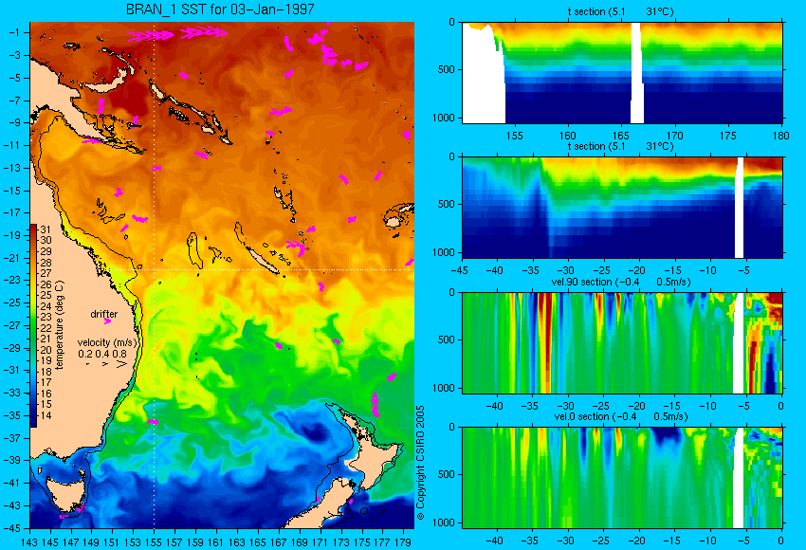Screen dimensions: 806x550
Task: Click the title BRAN_1 SST for 03-Jan-1997
Action: pos(220,9)
